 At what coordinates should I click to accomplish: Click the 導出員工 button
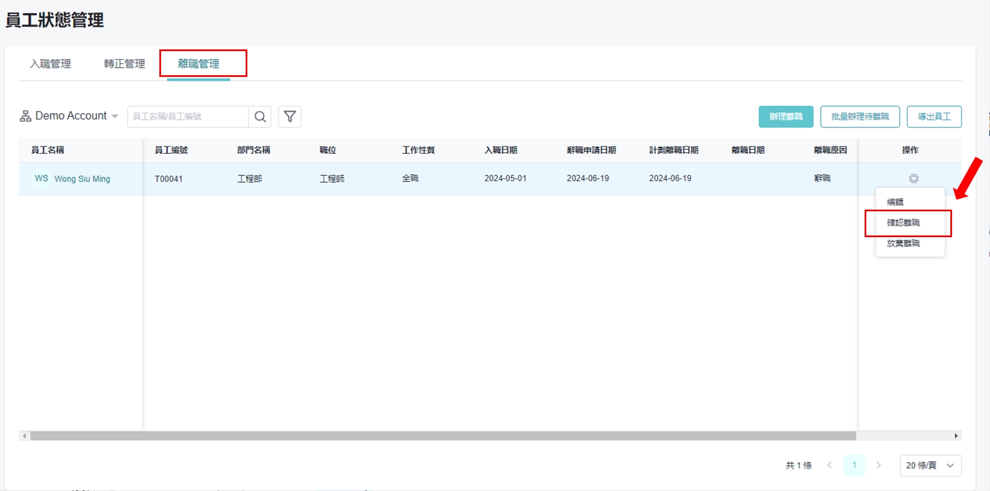click(x=934, y=117)
